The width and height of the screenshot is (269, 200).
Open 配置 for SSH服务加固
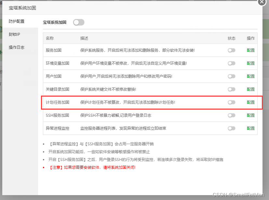coord(251,115)
